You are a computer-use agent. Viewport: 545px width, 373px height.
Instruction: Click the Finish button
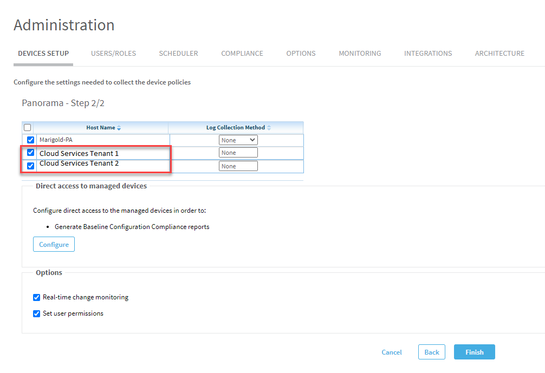point(474,352)
